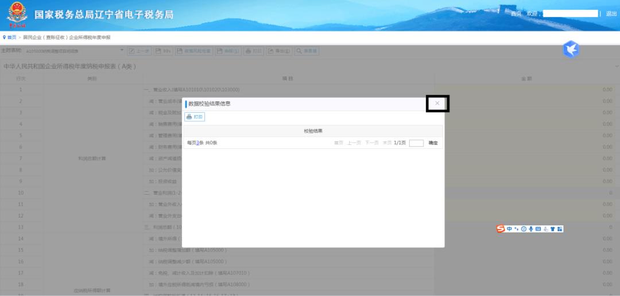Click 下一页 in dialog pagination

coord(371,143)
